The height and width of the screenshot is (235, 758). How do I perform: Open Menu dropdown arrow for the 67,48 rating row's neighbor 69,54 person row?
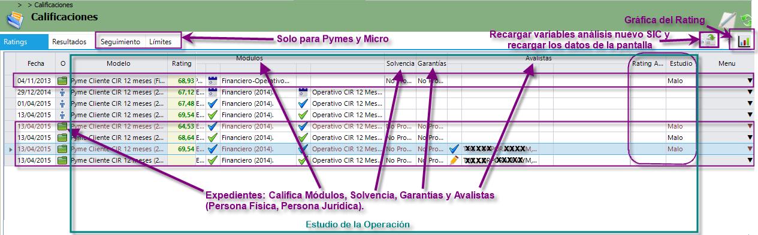750,115
